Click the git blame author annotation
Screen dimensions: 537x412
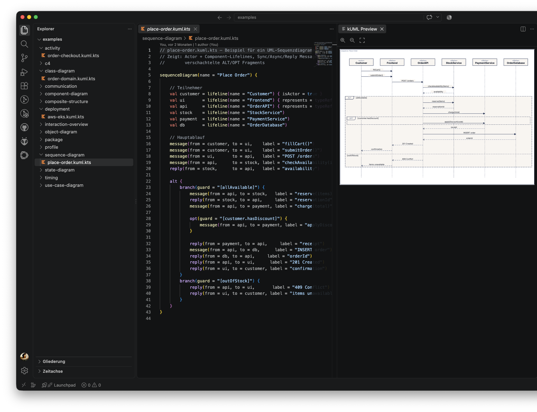click(189, 44)
